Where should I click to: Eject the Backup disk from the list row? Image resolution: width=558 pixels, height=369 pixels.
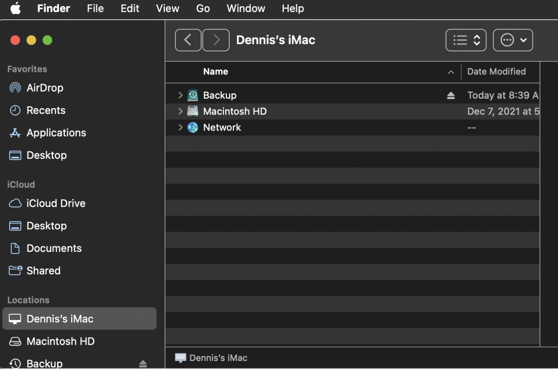(451, 95)
